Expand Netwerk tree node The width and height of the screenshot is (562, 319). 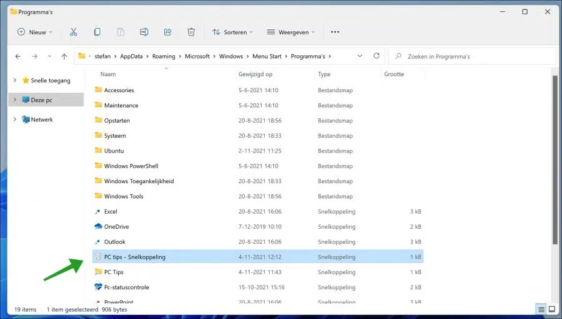(x=15, y=119)
